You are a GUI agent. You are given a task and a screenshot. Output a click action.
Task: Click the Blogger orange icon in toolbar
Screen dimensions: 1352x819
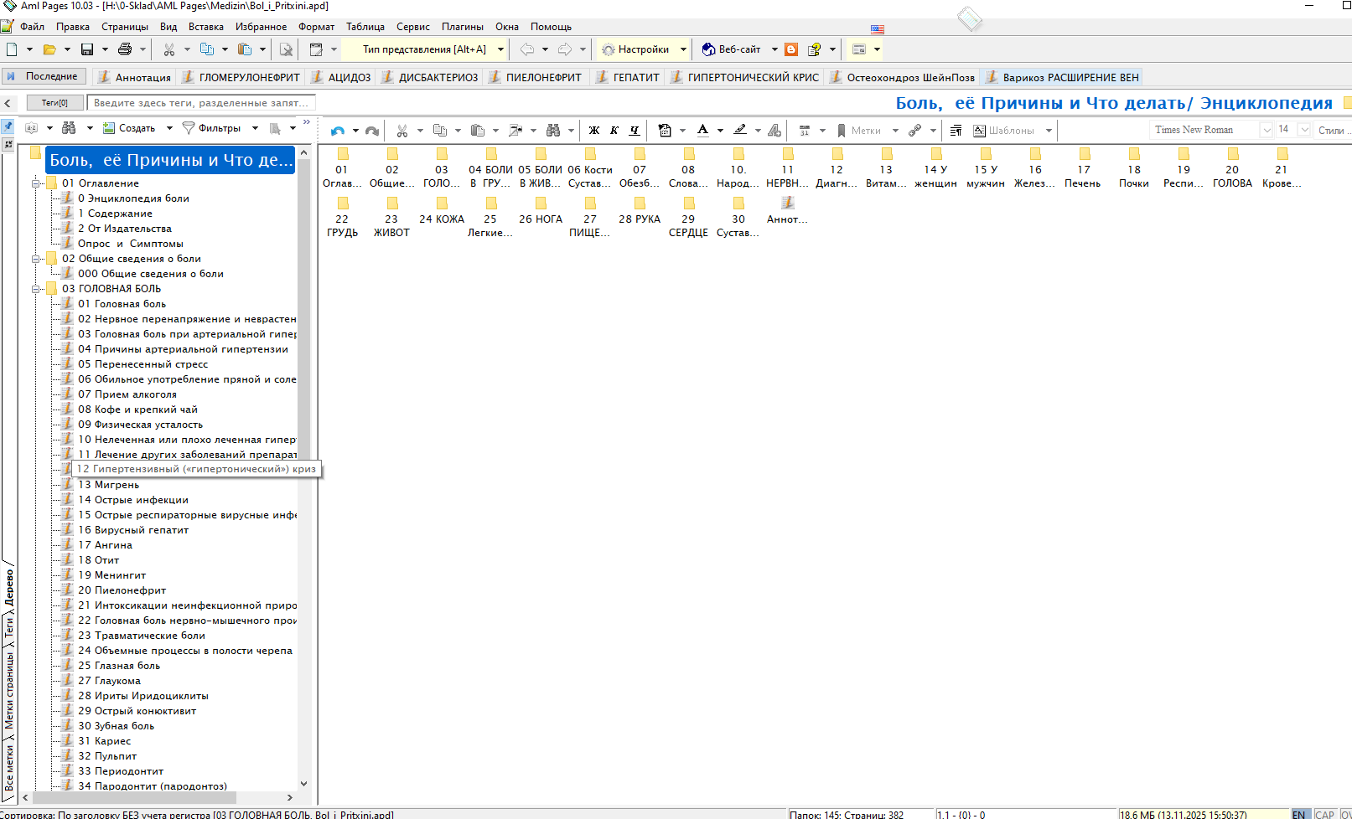[791, 49]
